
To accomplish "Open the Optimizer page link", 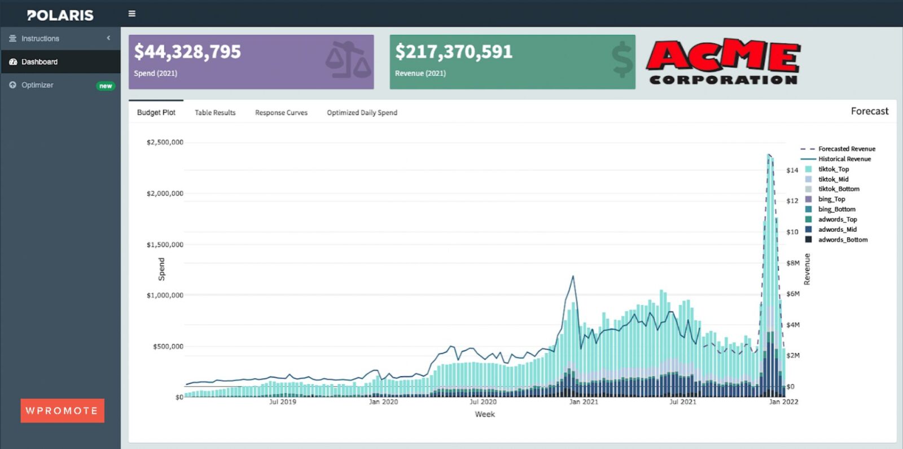I will point(37,85).
